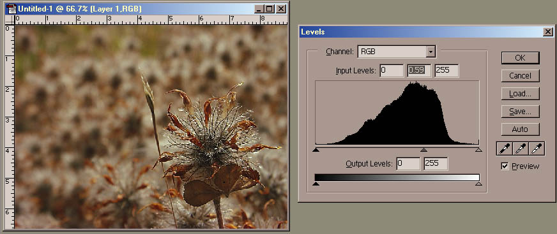Click the Cancel button
This screenshot has height=234, width=557.
coord(520,75)
